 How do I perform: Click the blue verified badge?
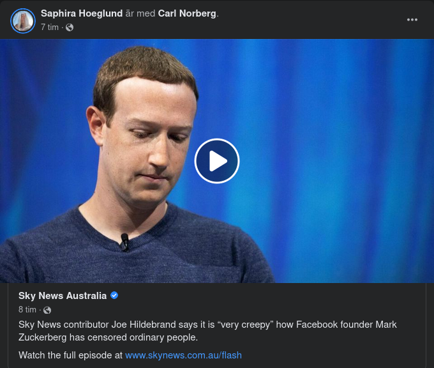(x=114, y=295)
